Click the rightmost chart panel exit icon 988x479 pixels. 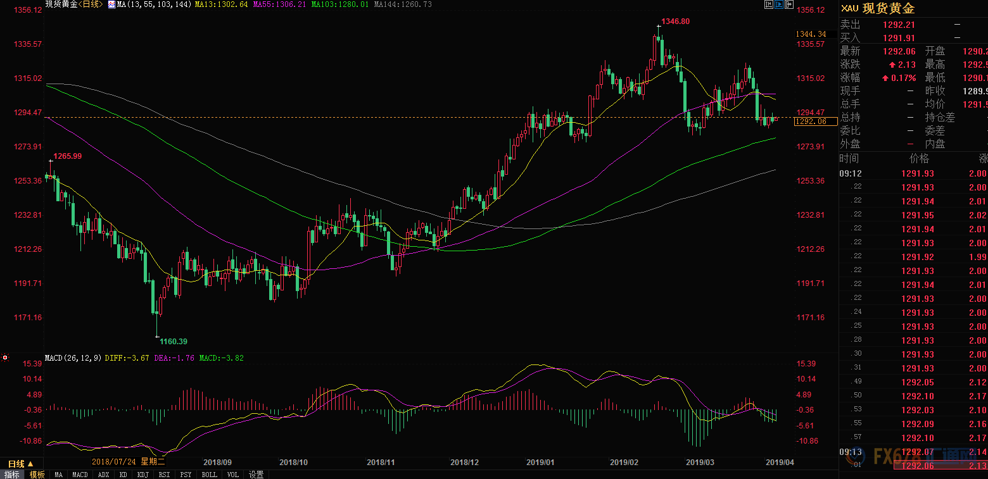[x=789, y=4]
